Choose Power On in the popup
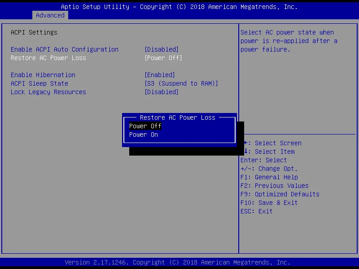The height and width of the screenshot is (269, 359). 144,134
